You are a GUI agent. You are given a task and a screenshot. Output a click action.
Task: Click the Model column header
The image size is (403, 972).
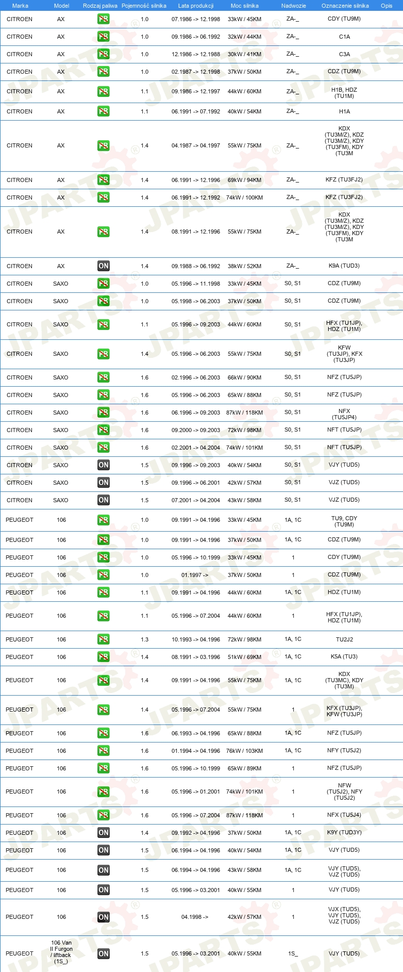tap(62, 6)
